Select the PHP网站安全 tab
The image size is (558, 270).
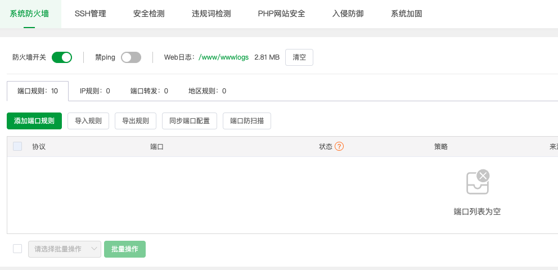(281, 14)
